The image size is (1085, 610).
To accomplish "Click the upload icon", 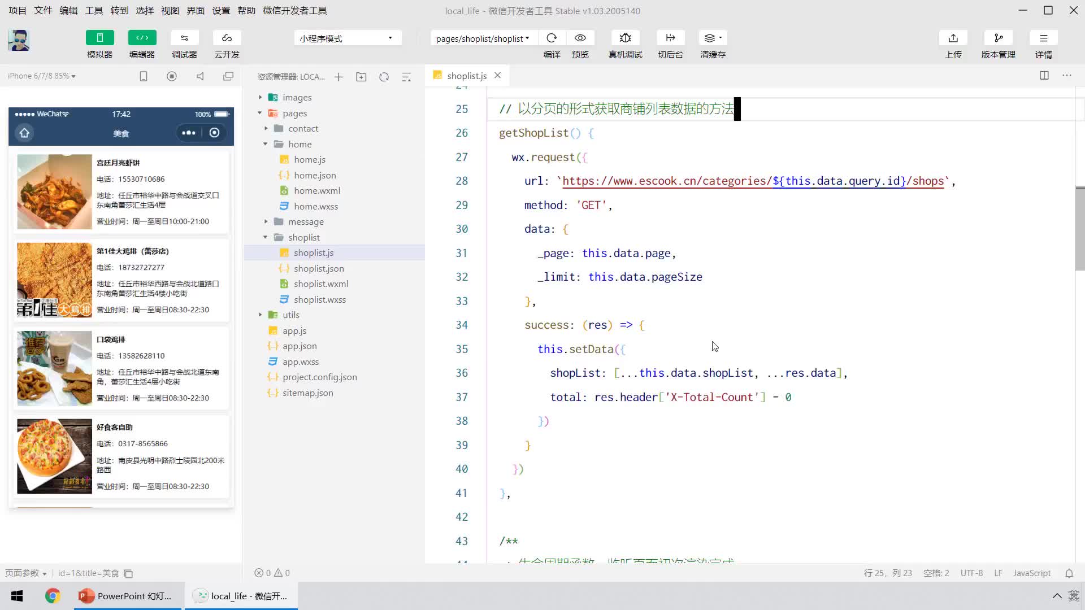I will pos(953,38).
